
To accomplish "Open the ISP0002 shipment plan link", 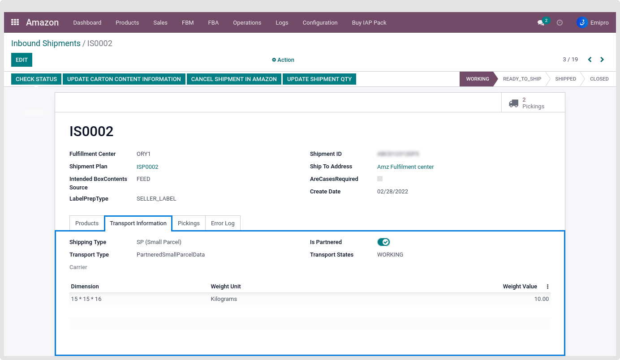I will point(147,167).
